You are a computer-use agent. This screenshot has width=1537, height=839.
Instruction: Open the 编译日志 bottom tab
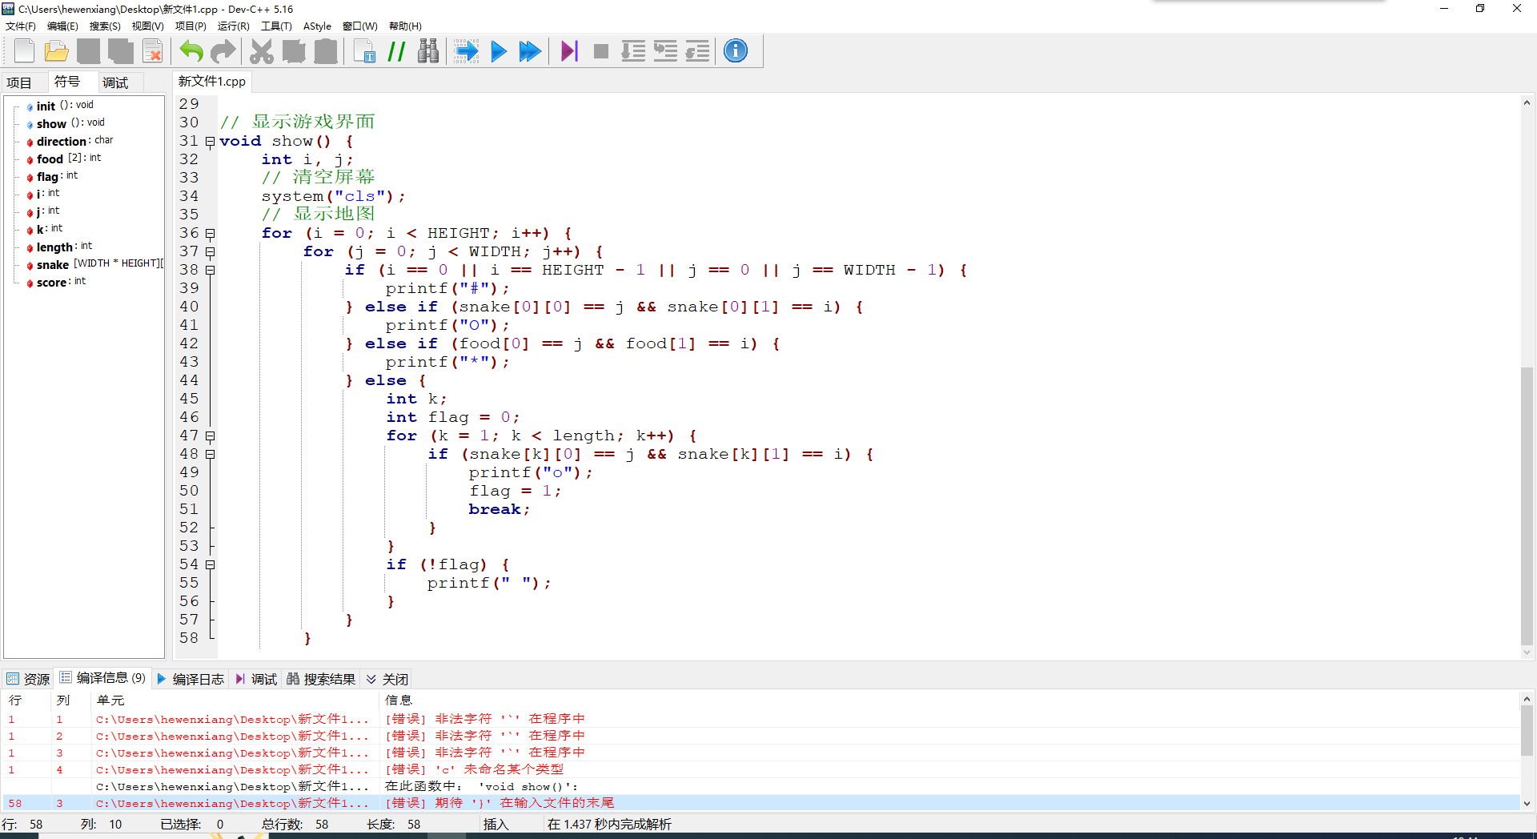click(191, 679)
